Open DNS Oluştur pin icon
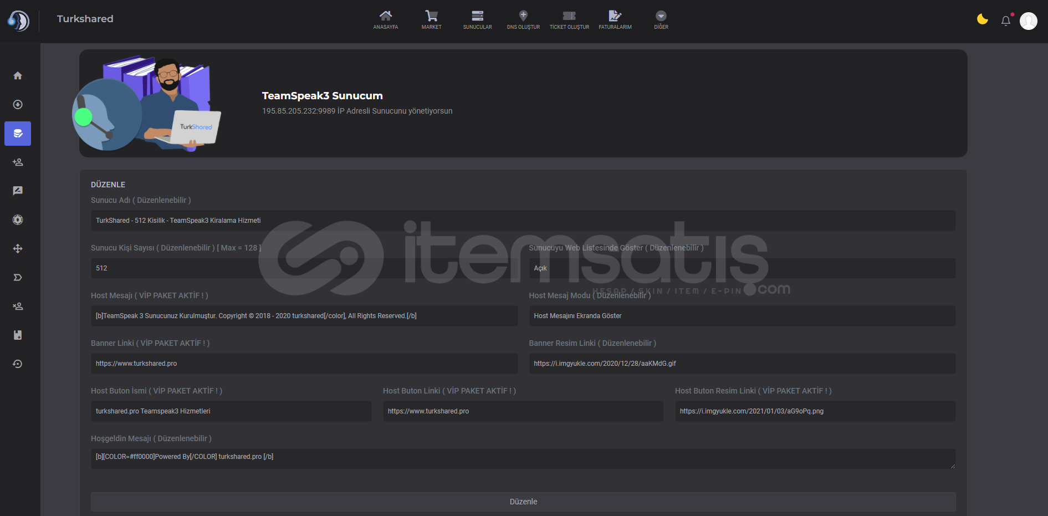Viewport: 1048px width, 516px height. [x=523, y=16]
